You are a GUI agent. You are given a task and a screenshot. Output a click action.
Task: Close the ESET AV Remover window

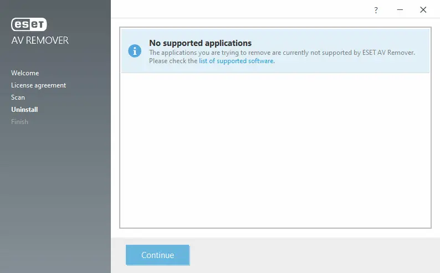coord(423,10)
